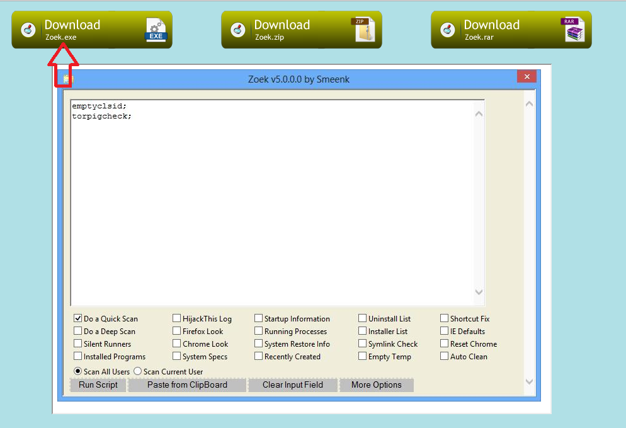Check Startup Information
Screen dimensions: 626x428
[x=259, y=318]
